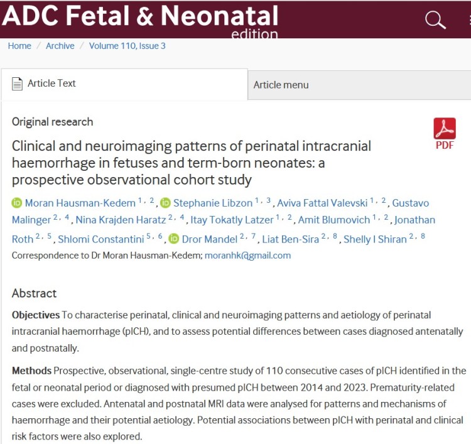The image size is (471, 444).
Task: Open the Article menu tab
Action: click(x=281, y=85)
